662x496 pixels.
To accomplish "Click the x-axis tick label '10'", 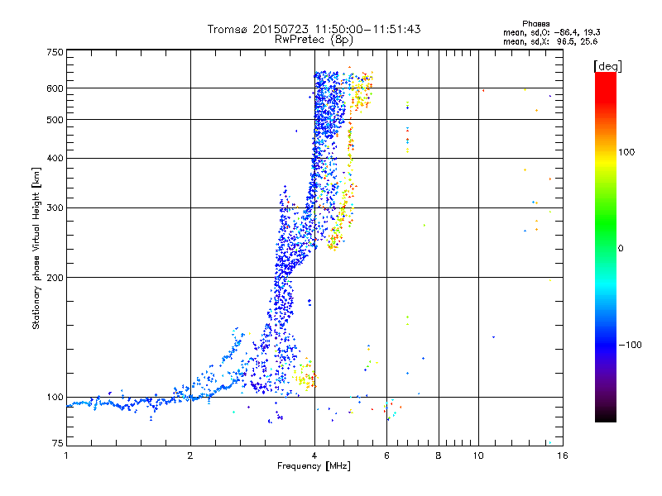I will pos(478,455).
